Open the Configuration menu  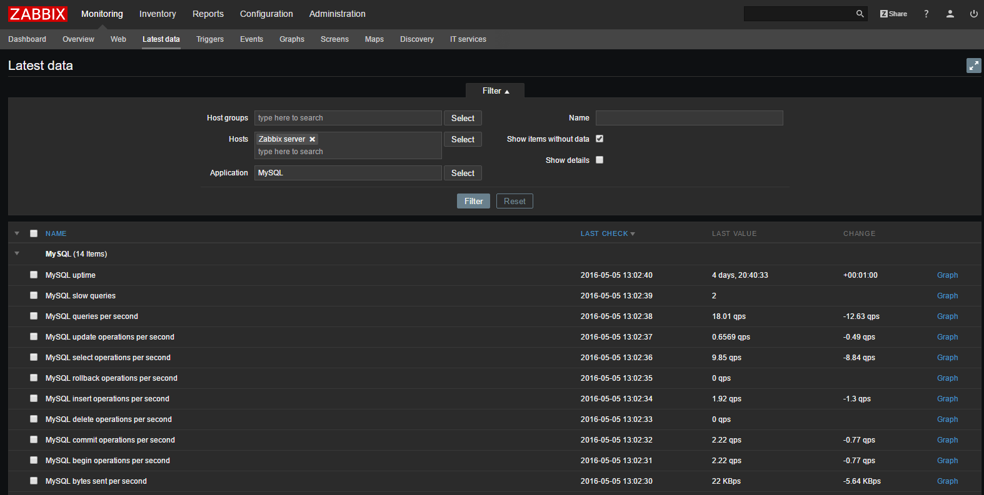(x=266, y=14)
